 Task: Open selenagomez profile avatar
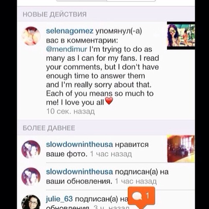(31, 36)
